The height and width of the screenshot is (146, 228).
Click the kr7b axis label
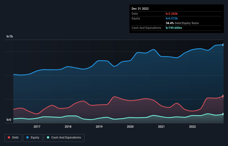pos(10,36)
